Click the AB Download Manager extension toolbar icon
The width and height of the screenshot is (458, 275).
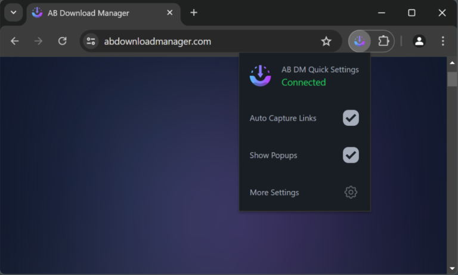point(360,41)
